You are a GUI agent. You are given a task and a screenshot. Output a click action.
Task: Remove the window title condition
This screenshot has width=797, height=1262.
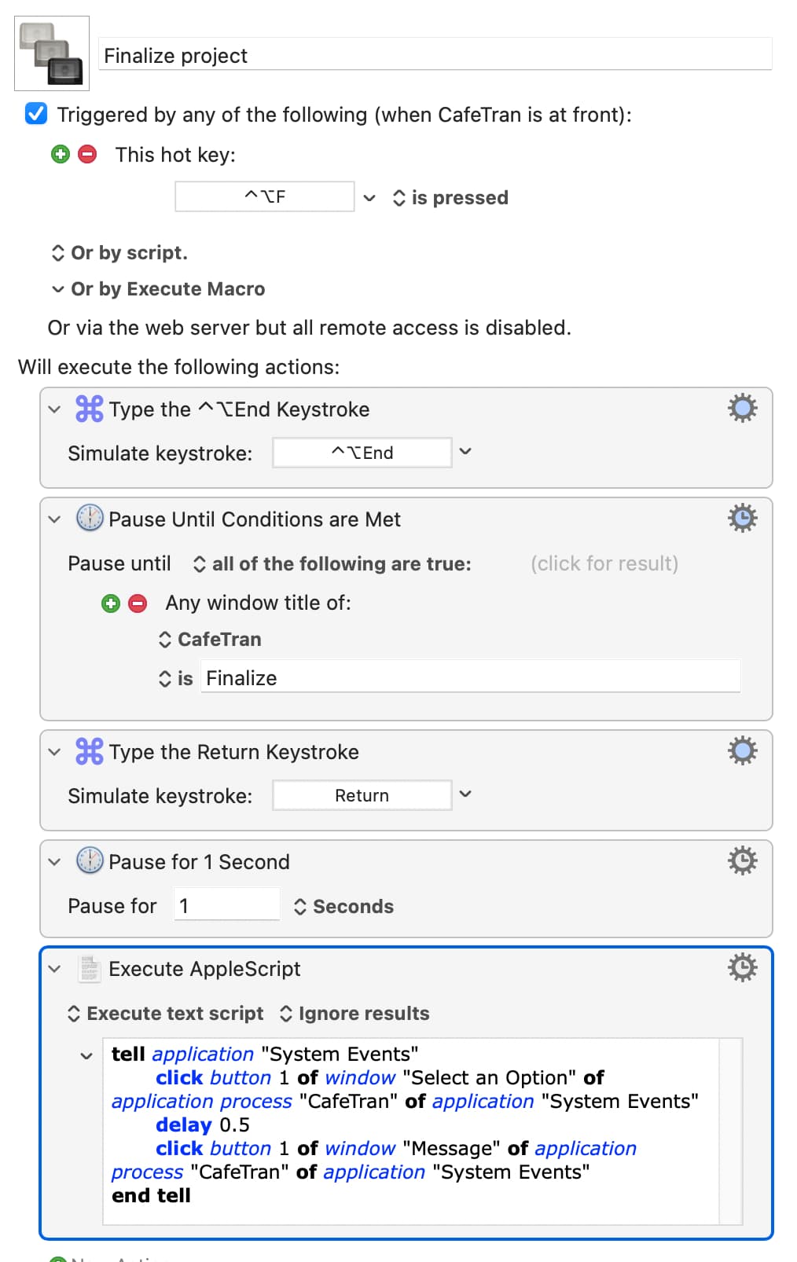click(138, 603)
